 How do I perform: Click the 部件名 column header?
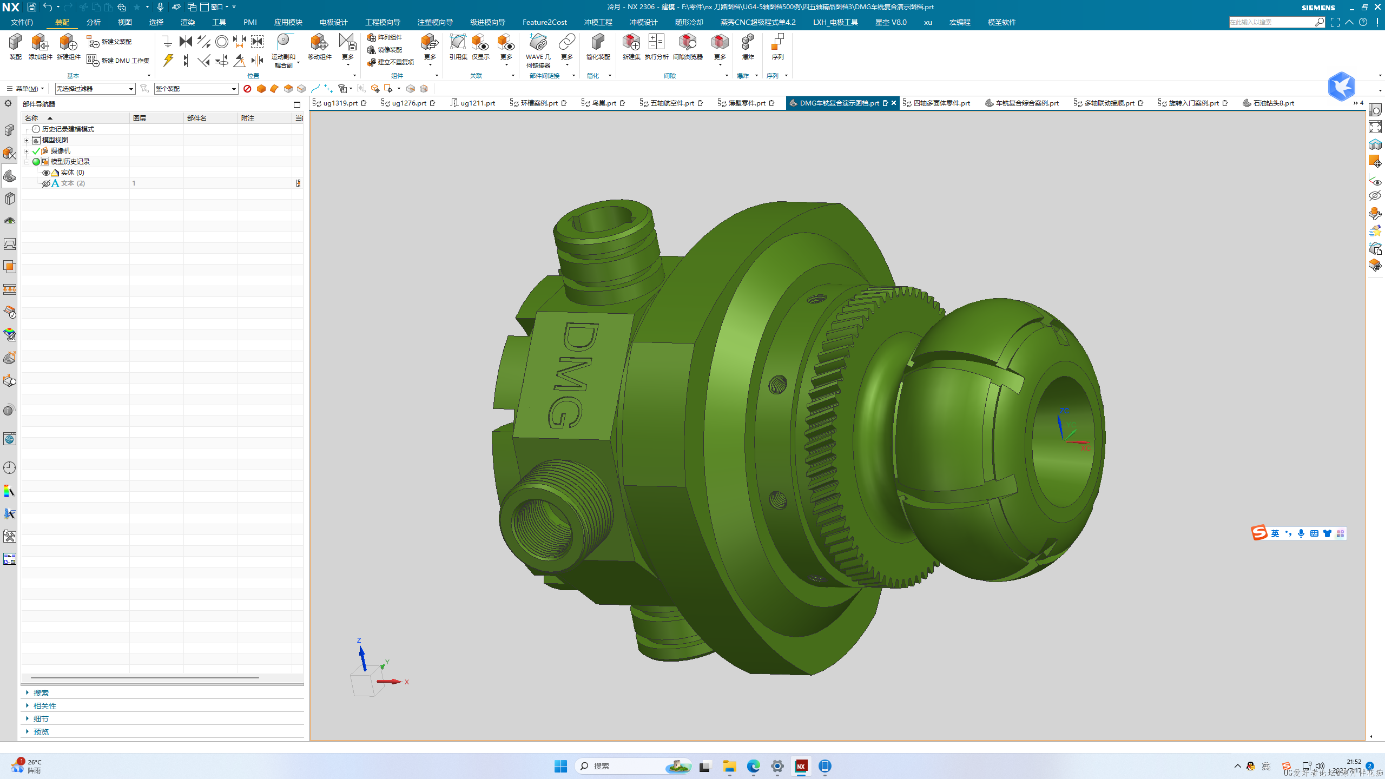coord(211,118)
